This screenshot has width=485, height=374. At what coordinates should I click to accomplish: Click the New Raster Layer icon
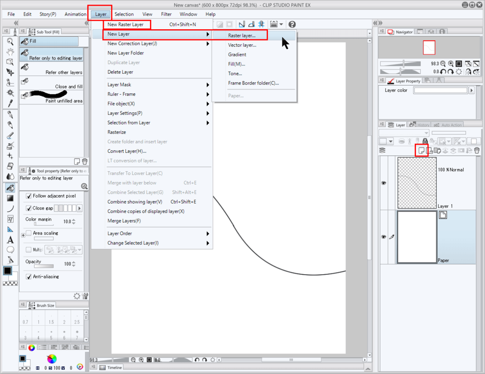(x=421, y=150)
